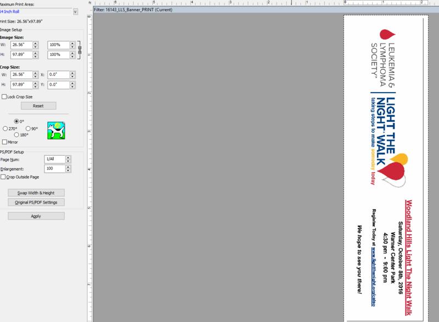Click the banner preview image
The height and width of the screenshot is (322, 439).
386,168
